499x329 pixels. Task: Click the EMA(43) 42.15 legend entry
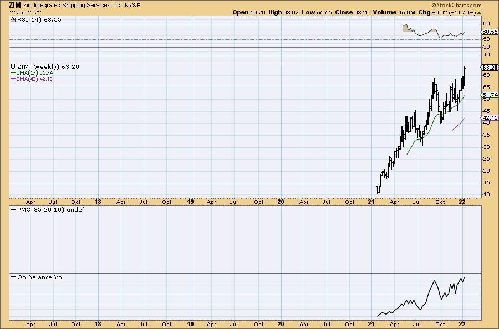[34, 79]
